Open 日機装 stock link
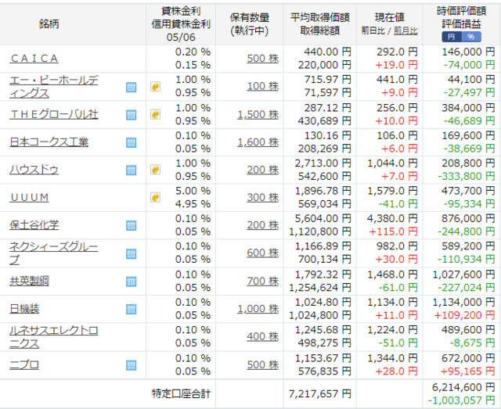The image size is (501, 409). click(x=24, y=309)
